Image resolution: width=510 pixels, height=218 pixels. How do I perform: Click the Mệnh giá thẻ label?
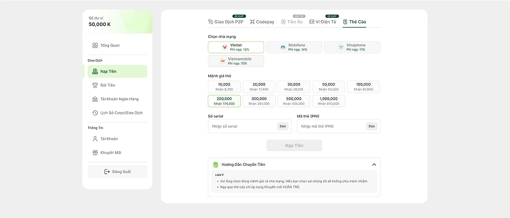tap(219, 76)
